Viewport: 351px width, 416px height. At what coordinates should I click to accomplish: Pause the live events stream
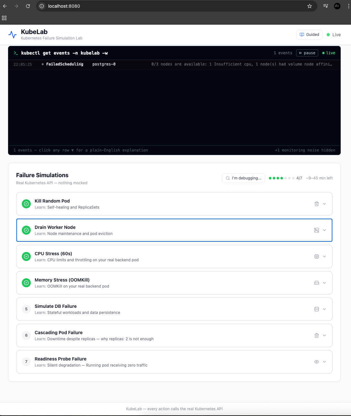(x=307, y=53)
